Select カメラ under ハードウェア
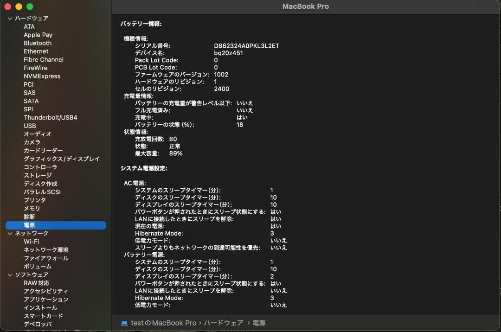The image size is (501, 332). [x=32, y=142]
